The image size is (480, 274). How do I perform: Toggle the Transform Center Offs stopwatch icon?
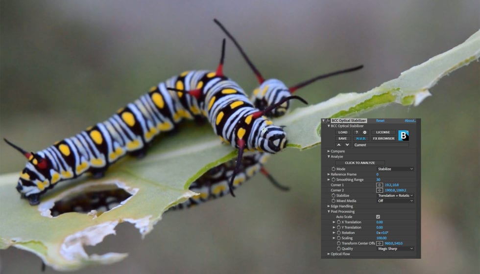[x=339, y=244]
